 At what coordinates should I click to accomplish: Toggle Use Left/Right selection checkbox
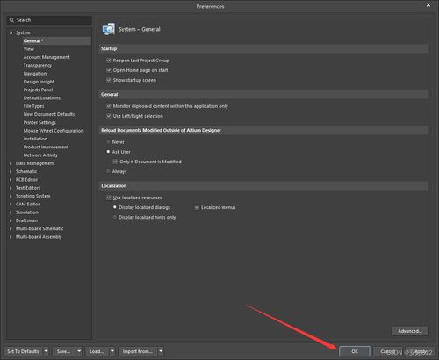[x=108, y=116]
